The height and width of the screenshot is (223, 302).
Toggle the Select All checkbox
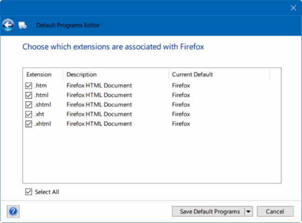29,192
